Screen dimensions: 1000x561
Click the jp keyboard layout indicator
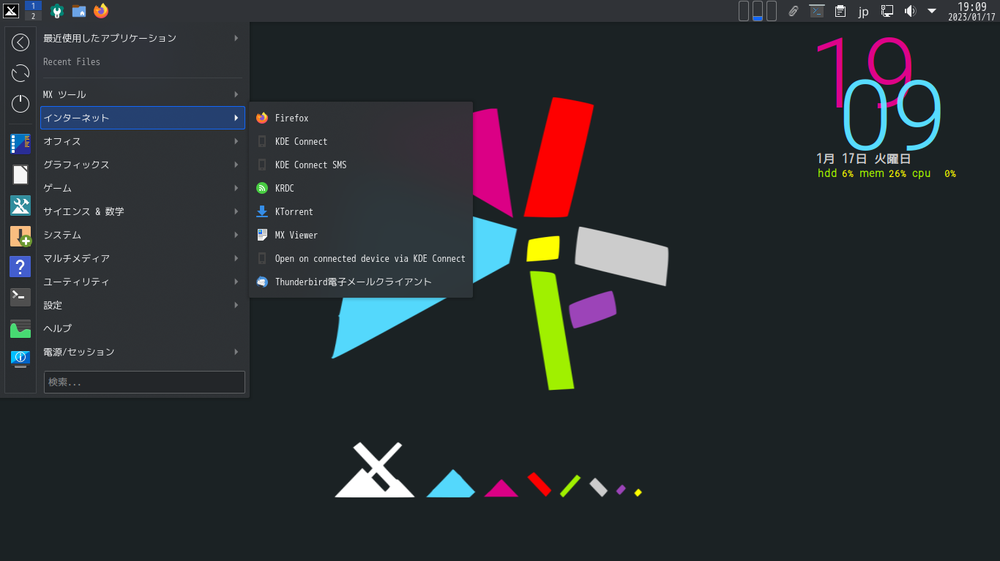tap(864, 12)
